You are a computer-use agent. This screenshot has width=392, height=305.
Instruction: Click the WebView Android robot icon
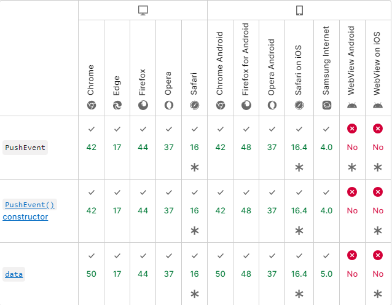[x=352, y=105]
